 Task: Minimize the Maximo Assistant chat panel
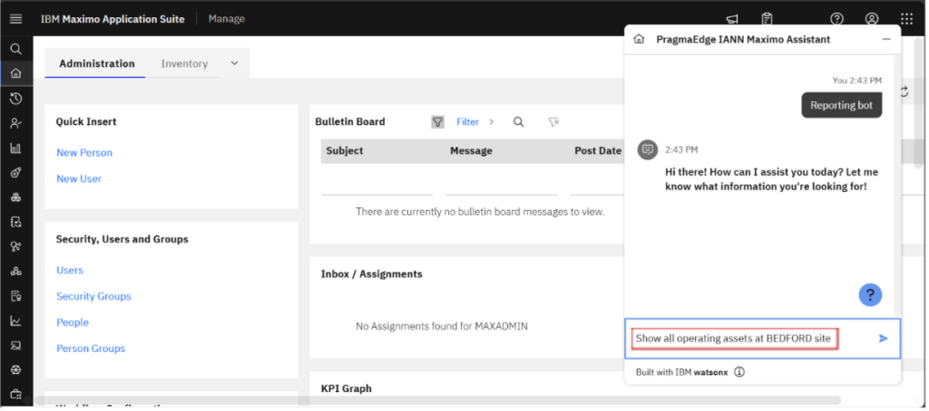[x=886, y=40]
